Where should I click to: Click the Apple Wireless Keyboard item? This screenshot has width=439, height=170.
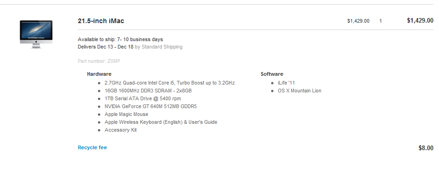(161, 122)
